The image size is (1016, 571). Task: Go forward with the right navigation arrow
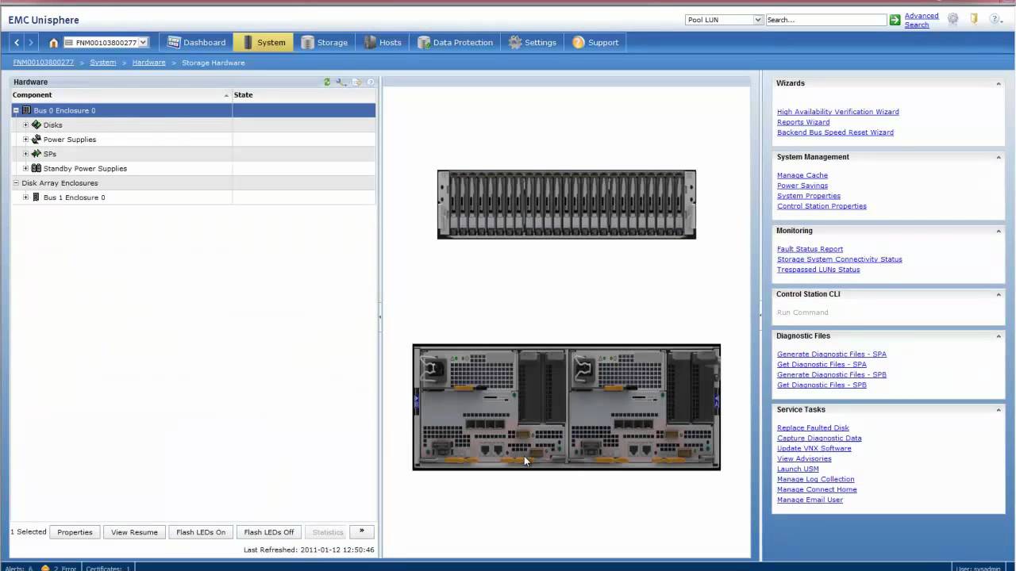tap(31, 42)
